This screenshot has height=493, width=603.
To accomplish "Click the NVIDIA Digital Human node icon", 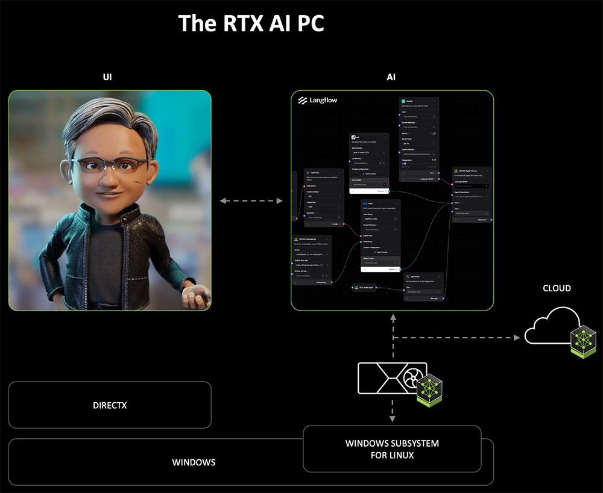I will coord(456,170).
